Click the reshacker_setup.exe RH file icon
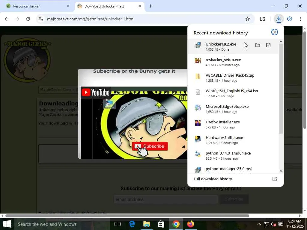Viewport: 307px width, 230px height. click(198, 61)
